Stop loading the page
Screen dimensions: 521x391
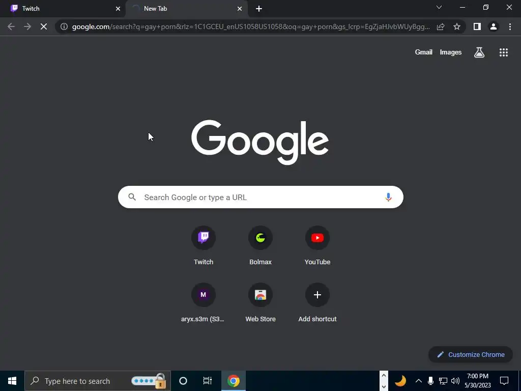tap(44, 26)
